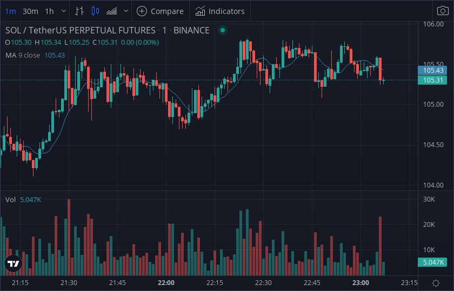This screenshot has height=291, width=454.
Task: Click the high value H105.34
Action: tap(48, 43)
